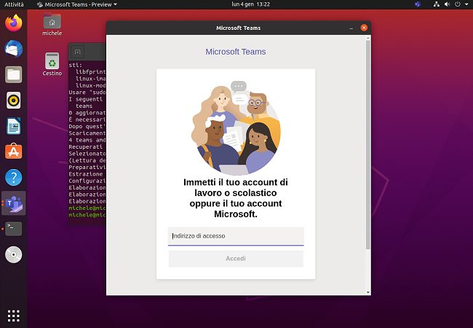Open the clock calendar lun 4 gen 13:22
This screenshot has width=473, height=328.
tap(250, 4)
